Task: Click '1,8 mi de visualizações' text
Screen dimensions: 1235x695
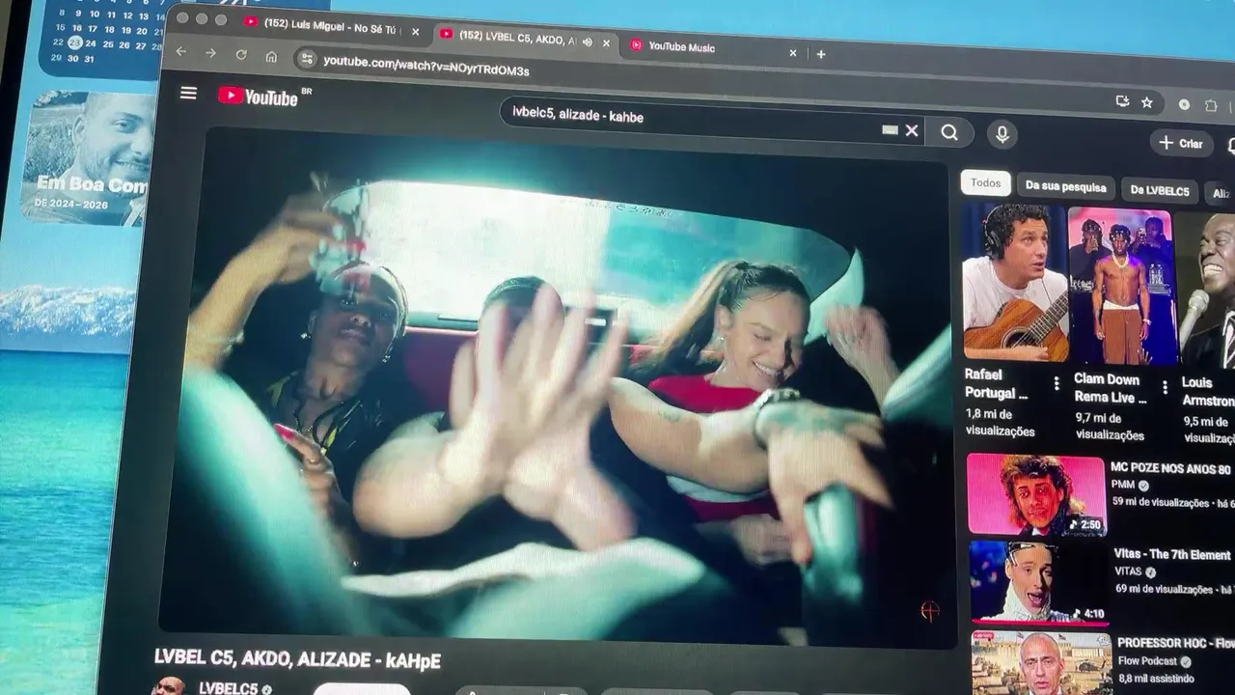Action: tap(1000, 423)
